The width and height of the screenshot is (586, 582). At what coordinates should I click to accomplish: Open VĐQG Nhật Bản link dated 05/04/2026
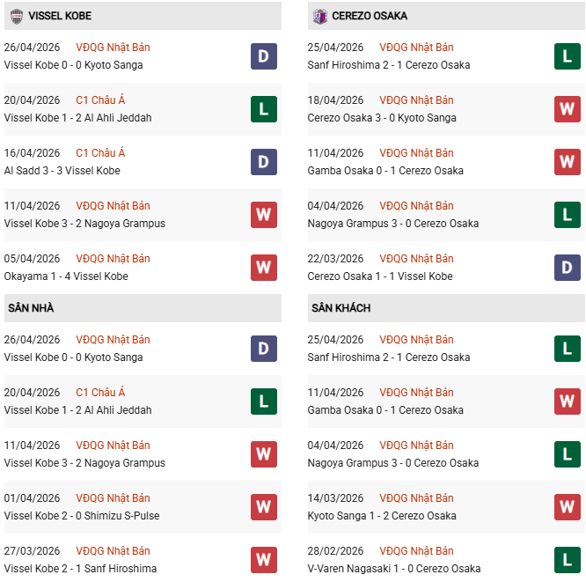[113, 259]
